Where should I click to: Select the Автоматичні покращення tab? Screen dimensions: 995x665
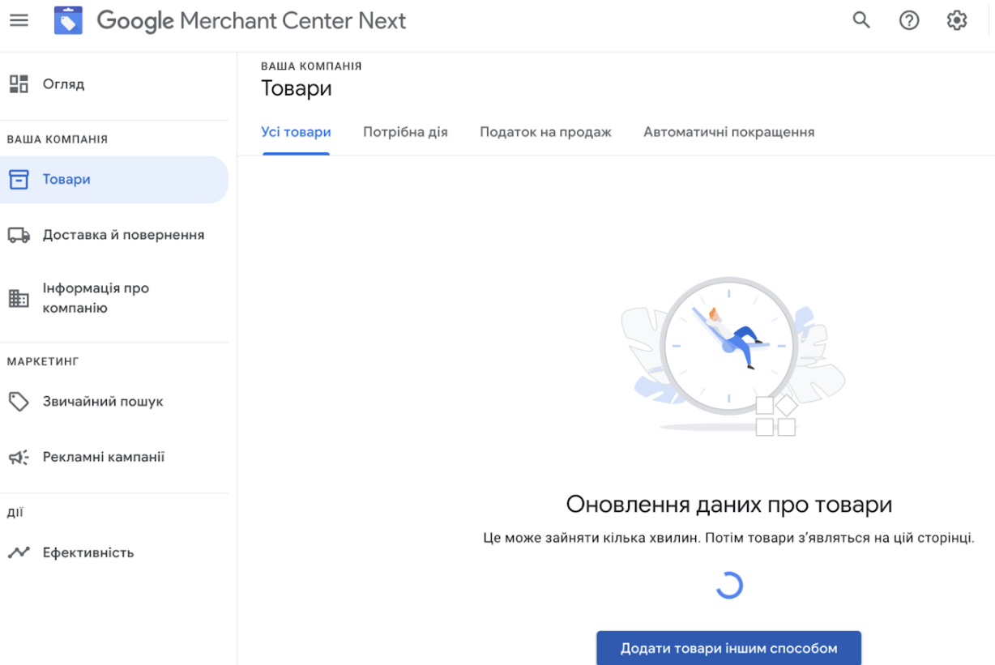pyautogui.click(x=728, y=131)
